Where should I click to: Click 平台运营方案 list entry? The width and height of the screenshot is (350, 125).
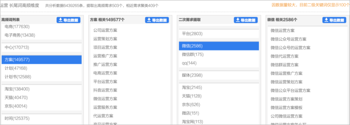click(x=105, y=82)
